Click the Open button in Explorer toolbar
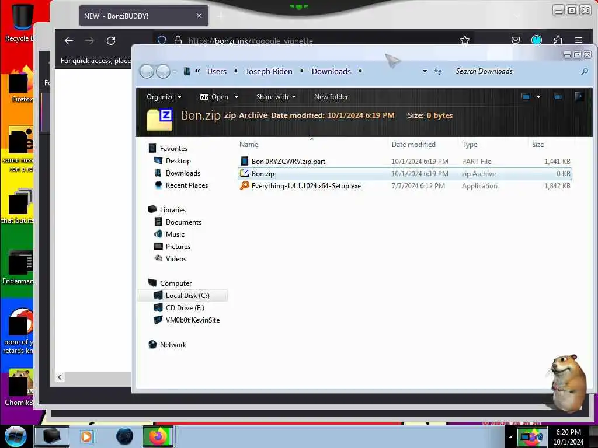 click(214, 97)
